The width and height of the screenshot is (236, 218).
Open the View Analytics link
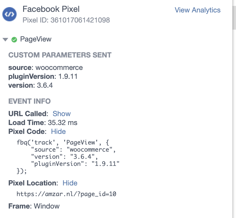click(x=197, y=10)
